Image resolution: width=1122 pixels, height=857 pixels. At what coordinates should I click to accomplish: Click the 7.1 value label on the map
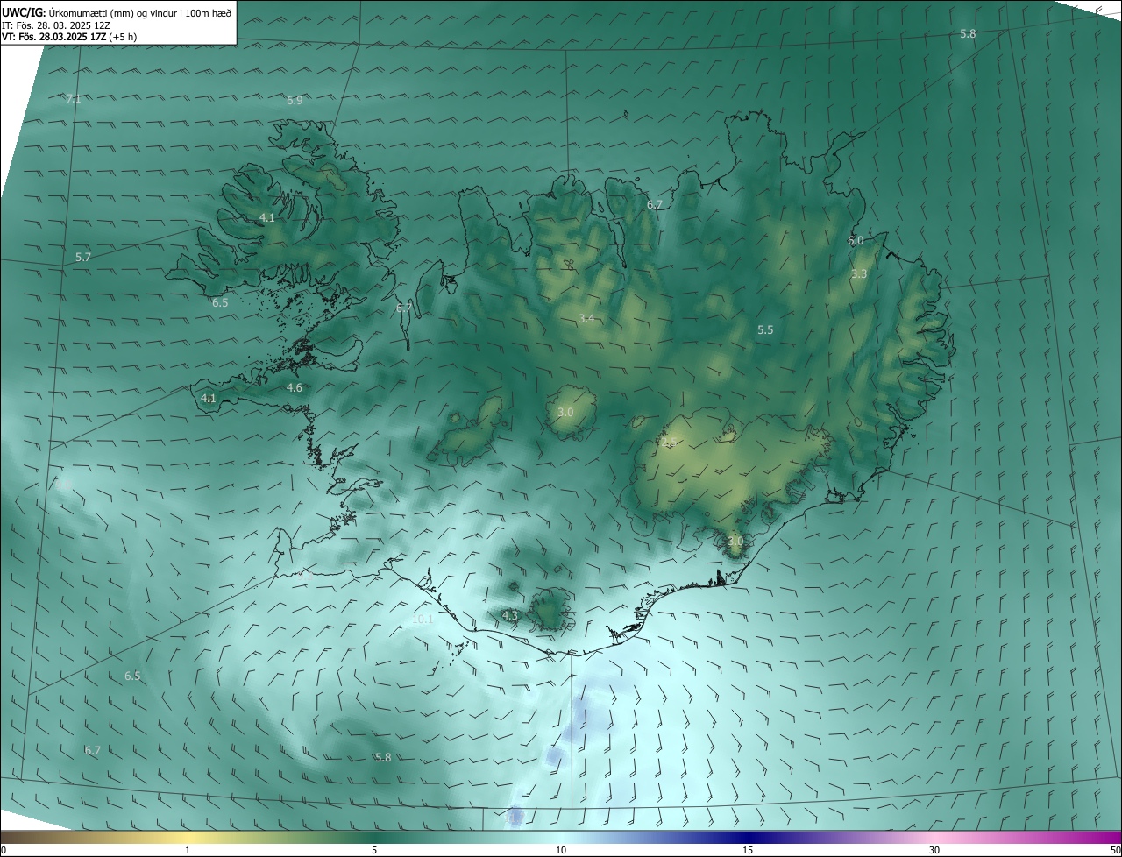(x=74, y=99)
